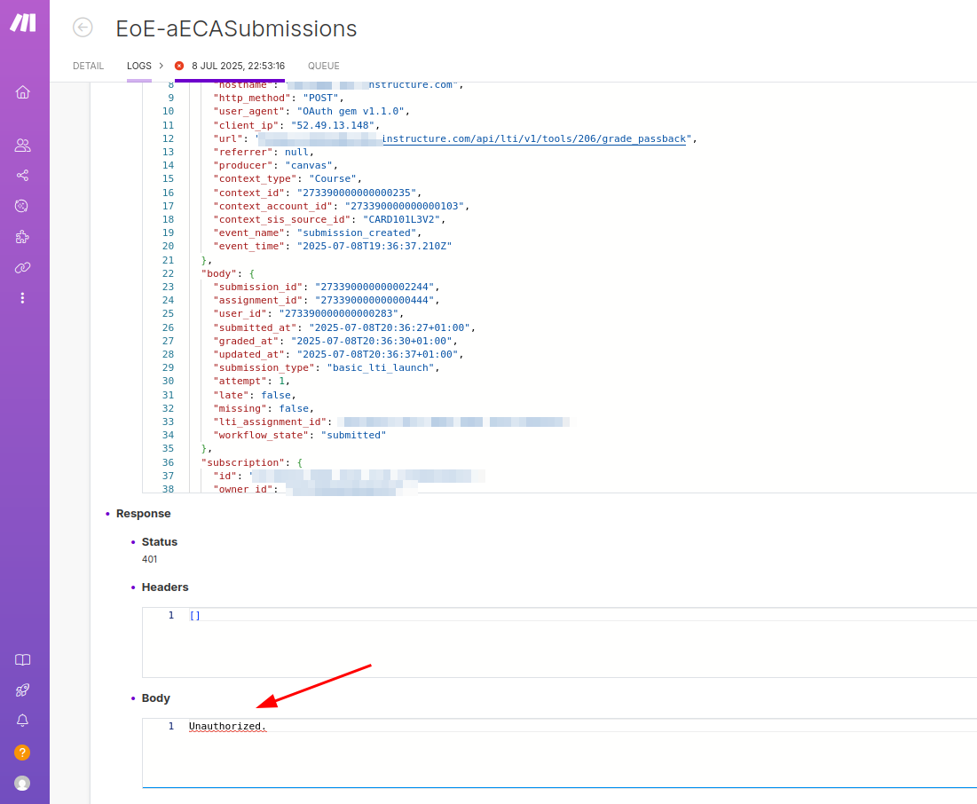977x804 pixels.
Task: Switch to the DETAIL tab
Action: click(88, 66)
